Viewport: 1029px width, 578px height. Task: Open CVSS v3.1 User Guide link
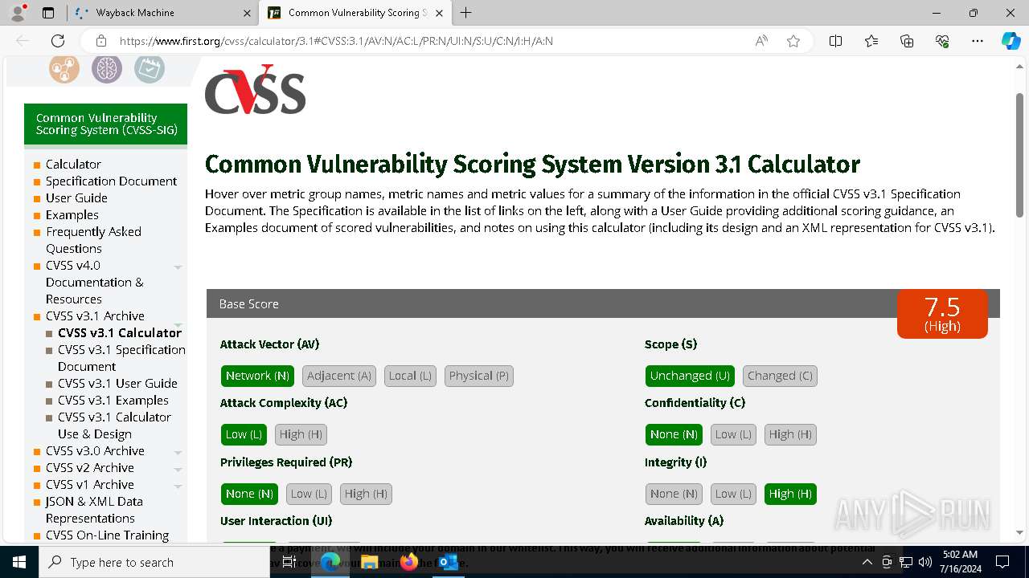pos(117,383)
